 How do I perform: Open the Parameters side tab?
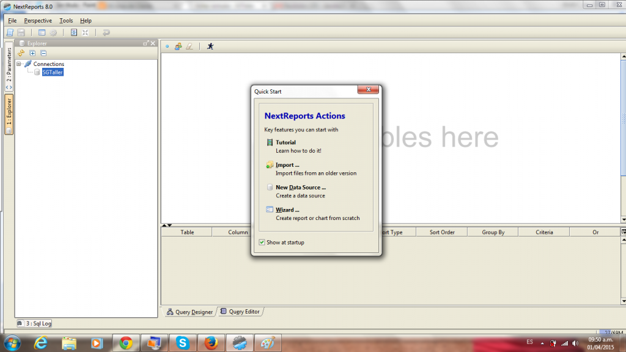[x=9, y=65]
